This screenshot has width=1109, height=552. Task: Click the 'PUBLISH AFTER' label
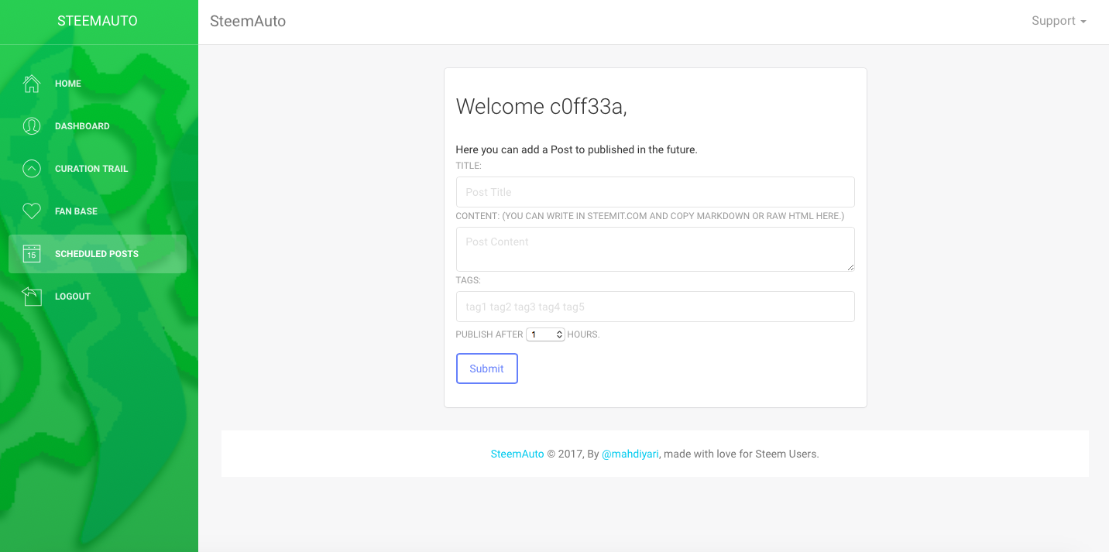pyautogui.click(x=489, y=334)
